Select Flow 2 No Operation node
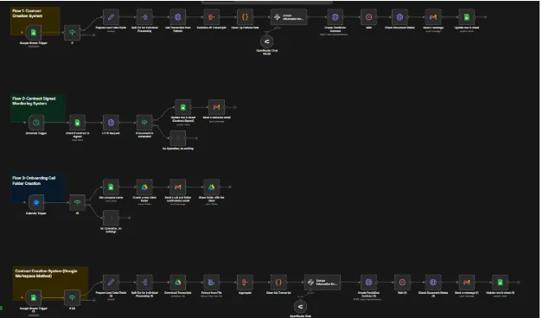The image size is (543, 318). coord(177,138)
